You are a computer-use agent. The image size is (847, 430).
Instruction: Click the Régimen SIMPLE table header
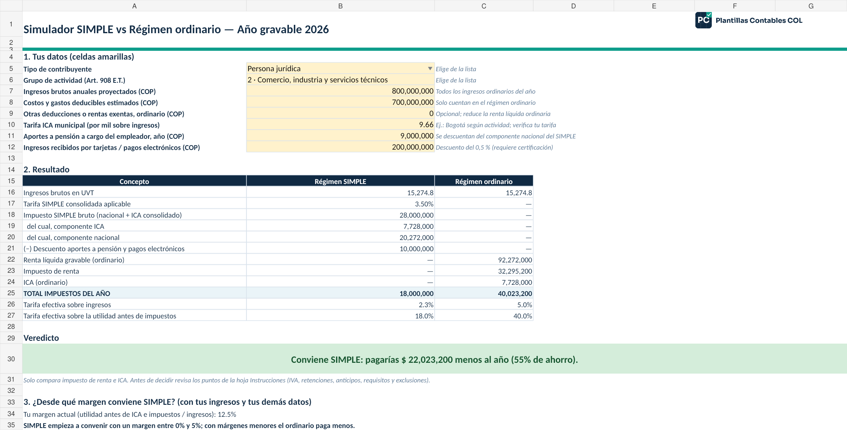[340, 181]
